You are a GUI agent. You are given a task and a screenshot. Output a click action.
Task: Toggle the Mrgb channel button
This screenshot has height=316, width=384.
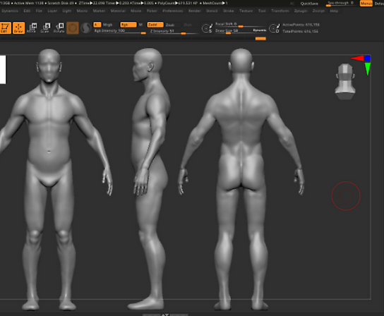107,25
